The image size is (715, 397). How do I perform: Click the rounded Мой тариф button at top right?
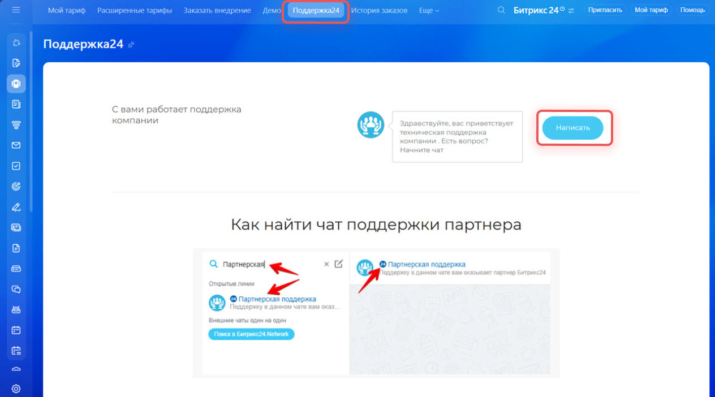(651, 10)
